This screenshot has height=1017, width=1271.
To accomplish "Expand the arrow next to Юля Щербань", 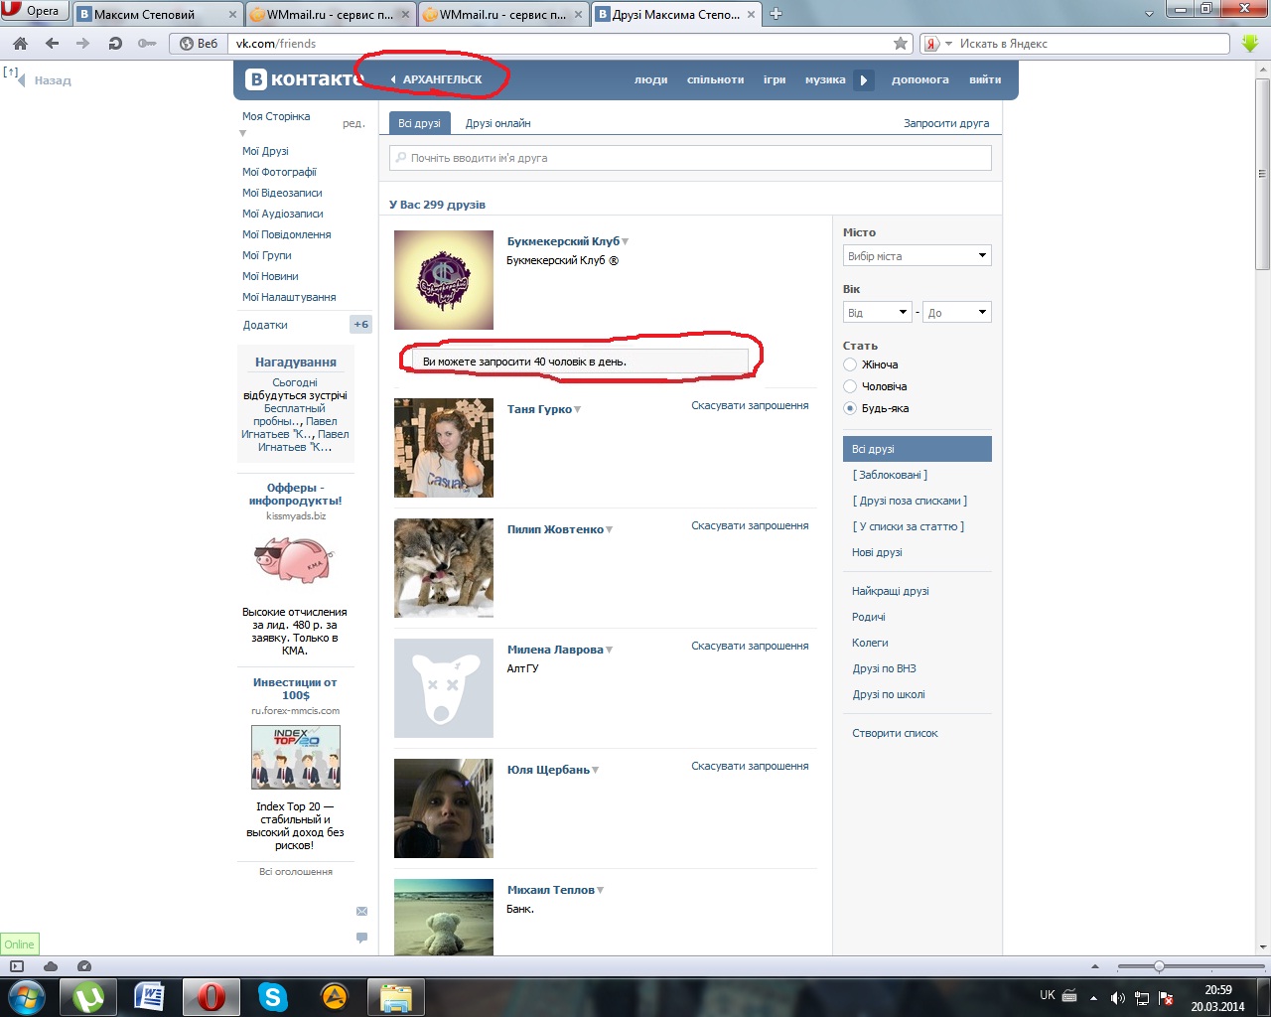I will coord(596,771).
